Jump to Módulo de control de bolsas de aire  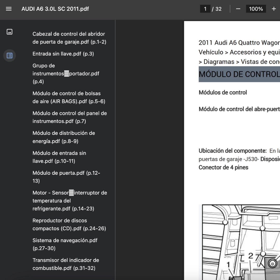(69, 97)
